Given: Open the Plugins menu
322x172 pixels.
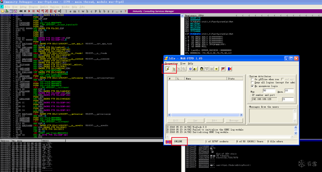Looking at the screenshot, I should [x=33, y=6].
